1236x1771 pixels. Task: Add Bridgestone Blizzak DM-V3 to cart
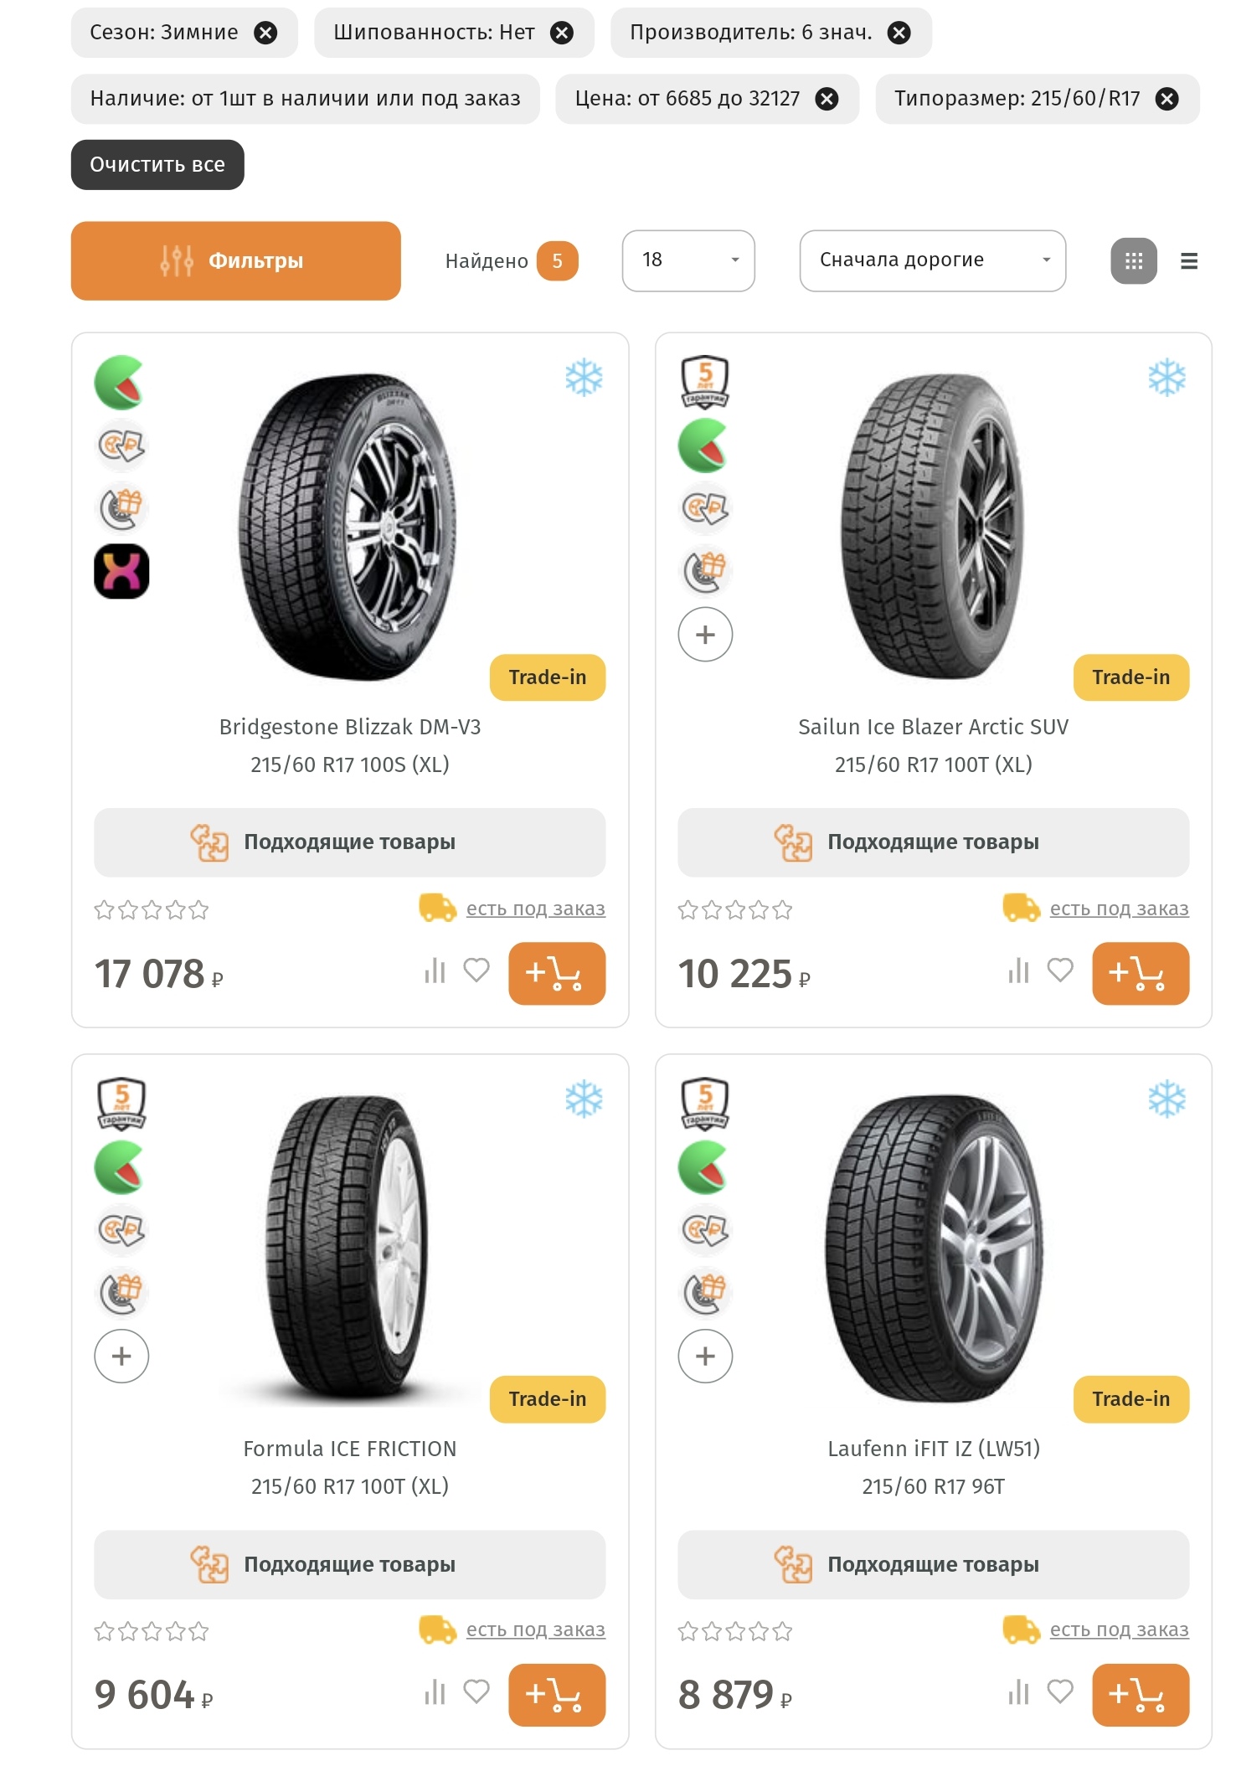pos(556,973)
